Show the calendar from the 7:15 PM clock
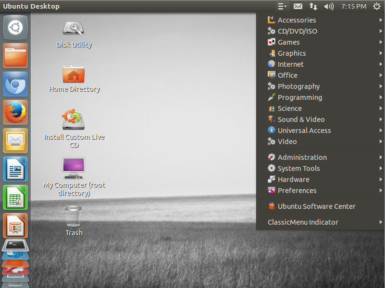385x288 pixels. [x=354, y=6]
